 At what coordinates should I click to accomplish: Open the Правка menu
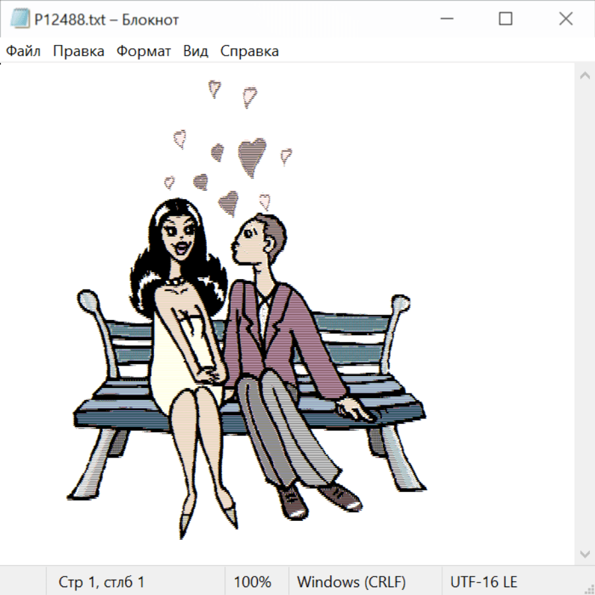click(x=79, y=52)
